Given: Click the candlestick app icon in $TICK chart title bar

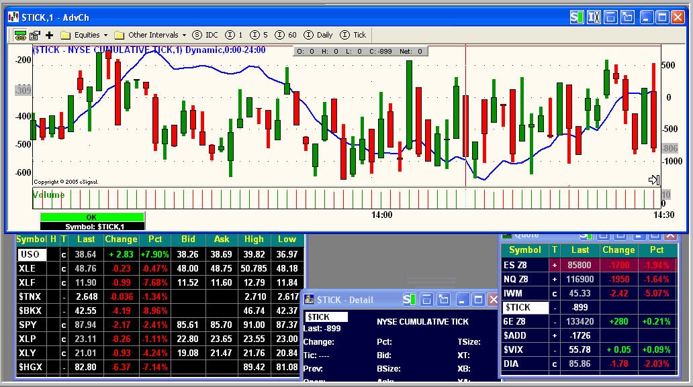Looking at the screenshot, I should click(x=13, y=17).
